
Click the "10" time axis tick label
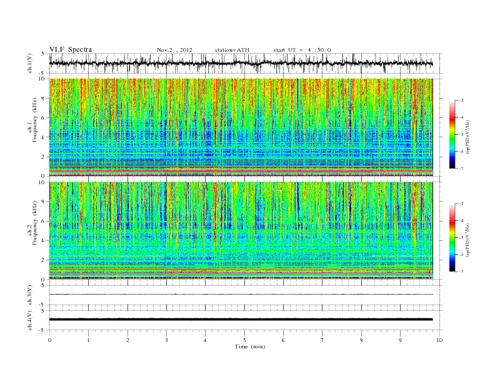(x=439, y=340)
